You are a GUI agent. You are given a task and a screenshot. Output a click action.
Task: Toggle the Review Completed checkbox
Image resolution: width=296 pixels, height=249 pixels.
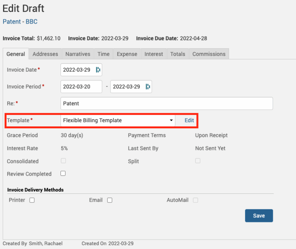(63, 173)
